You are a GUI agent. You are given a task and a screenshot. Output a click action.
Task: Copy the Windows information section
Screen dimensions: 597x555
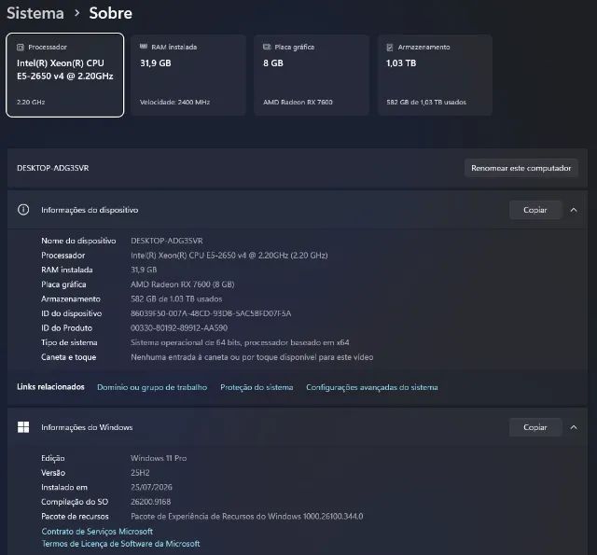point(535,427)
